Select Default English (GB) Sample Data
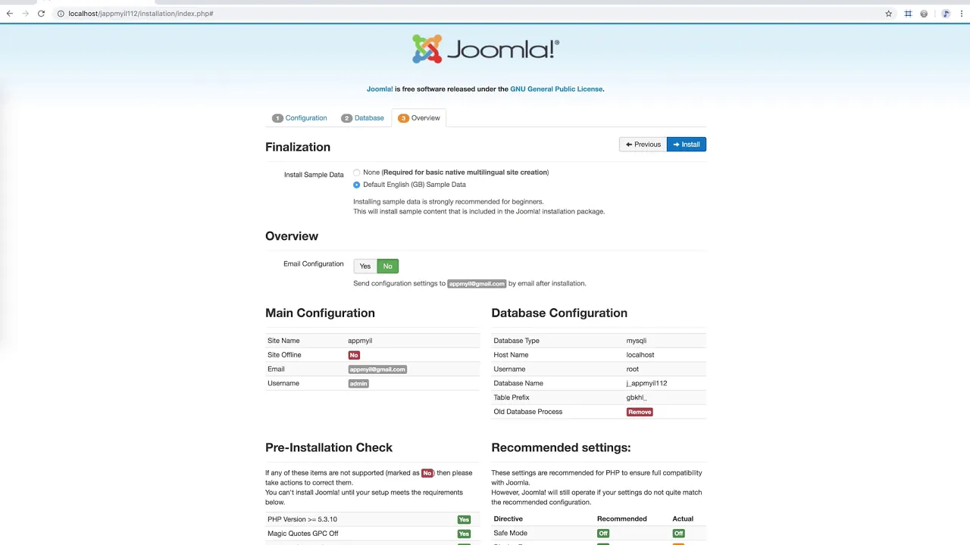This screenshot has width=970, height=545. pos(357,185)
